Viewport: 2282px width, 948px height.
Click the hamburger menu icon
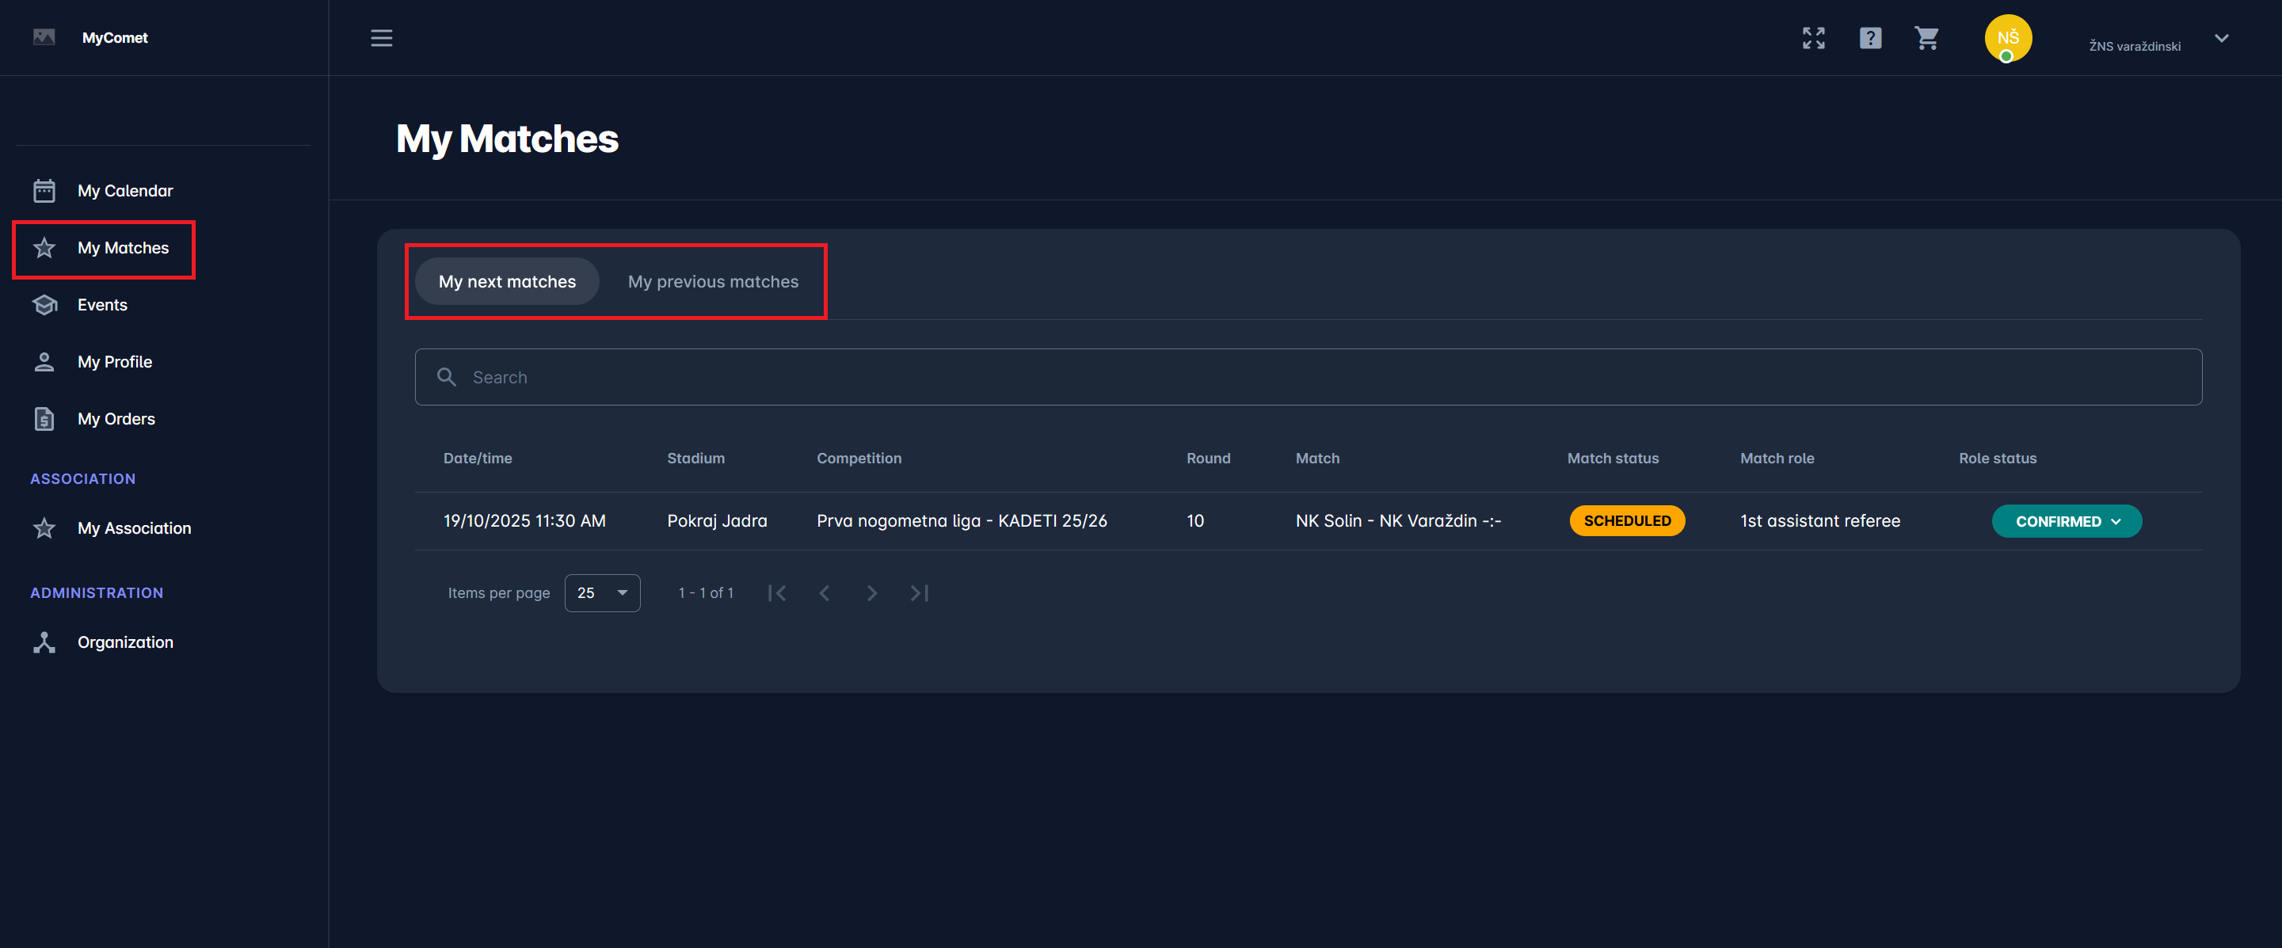pyautogui.click(x=381, y=38)
